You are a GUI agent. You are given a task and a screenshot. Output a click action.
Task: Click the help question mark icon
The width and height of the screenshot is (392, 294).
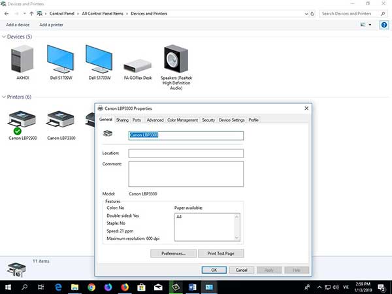pos(384,25)
